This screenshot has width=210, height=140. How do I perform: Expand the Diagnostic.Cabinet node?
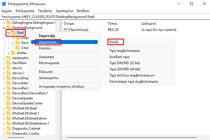click(4, 129)
